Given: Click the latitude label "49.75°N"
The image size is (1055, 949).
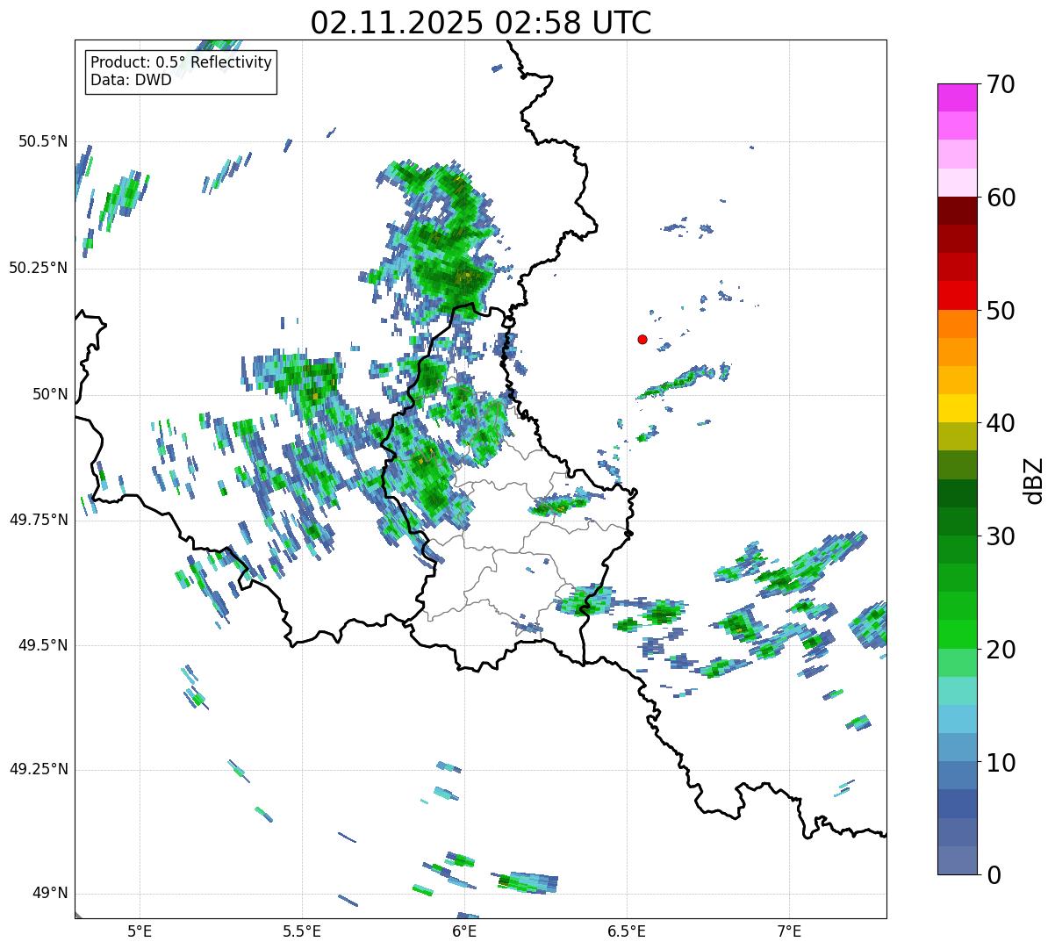Looking at the screenshot, I should click(39, 520).
